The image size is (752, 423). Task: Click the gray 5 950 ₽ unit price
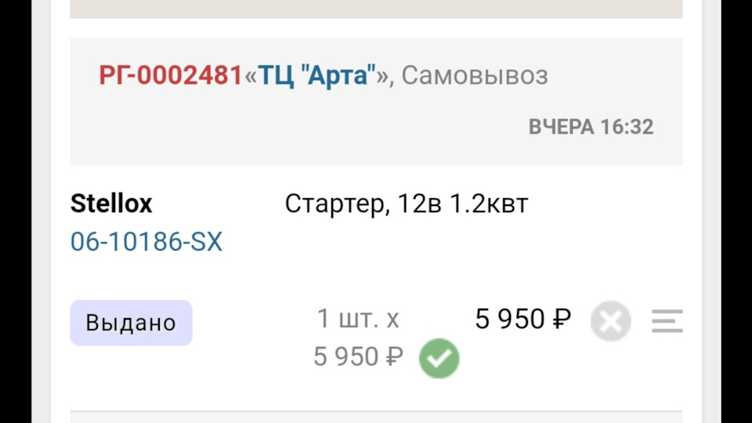(x=358, y=357)
